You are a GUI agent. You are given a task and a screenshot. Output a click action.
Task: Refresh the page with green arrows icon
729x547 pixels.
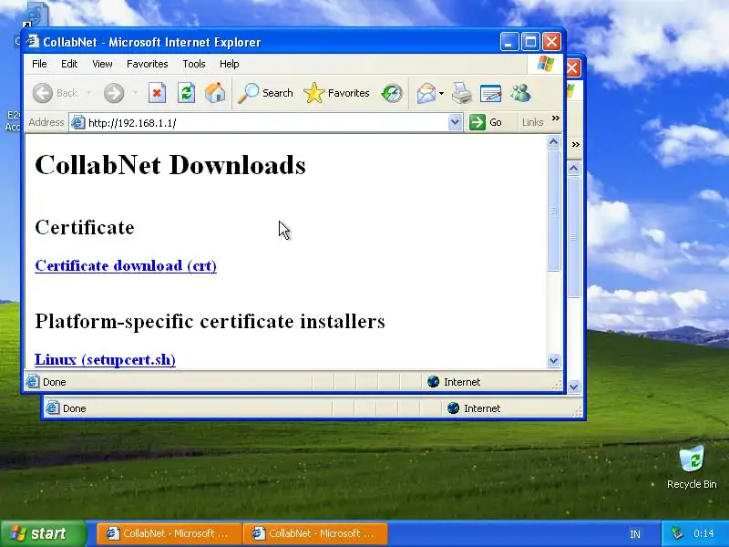(187, 93)
